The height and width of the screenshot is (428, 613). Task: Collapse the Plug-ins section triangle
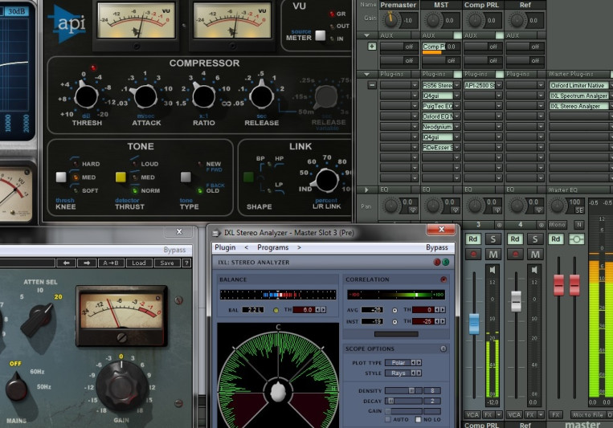(366, 74)
